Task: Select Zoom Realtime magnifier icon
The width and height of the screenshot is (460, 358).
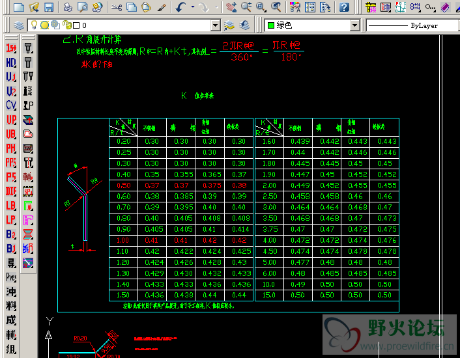Action: [x=246, y=7]
